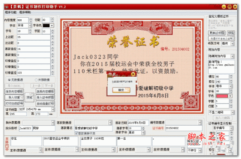Minimize window with yellow title bar icon
The image size is (241, 159).
click(x=224, y=6)
